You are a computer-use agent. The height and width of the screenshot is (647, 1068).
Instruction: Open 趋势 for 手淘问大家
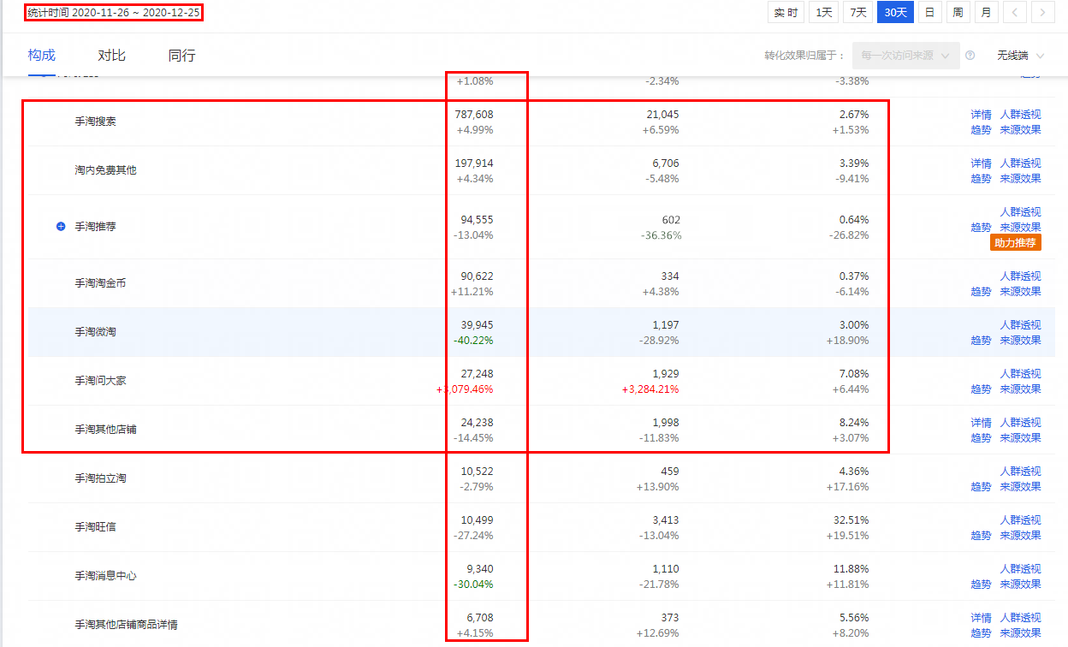(981, 389)
